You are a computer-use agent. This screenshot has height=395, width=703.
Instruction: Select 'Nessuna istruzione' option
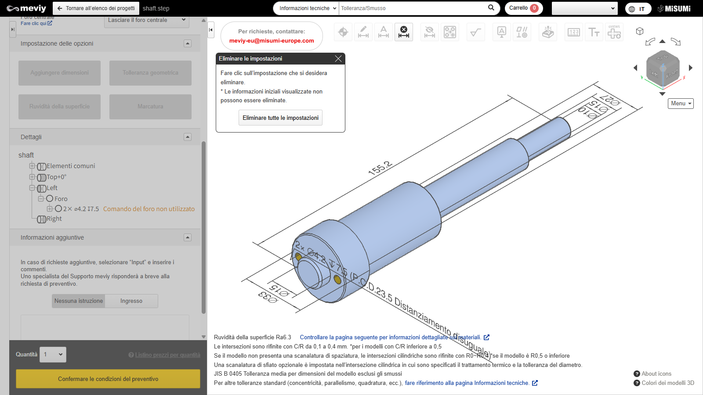pos(79,301)
